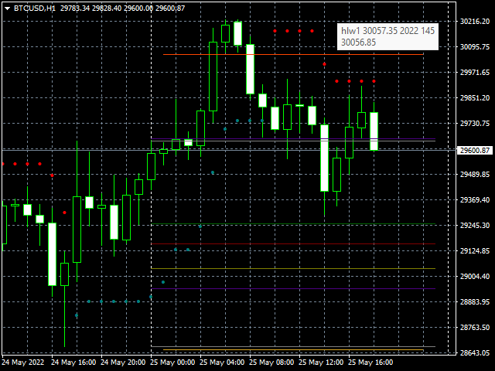Screen dimensions: 495x371
Task: Click the 25 May 16:00 time label
Action: pyautogui.click(x=370, y=362)
